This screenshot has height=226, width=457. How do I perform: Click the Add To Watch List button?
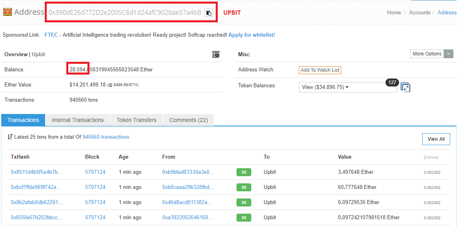tap(320, 70)
